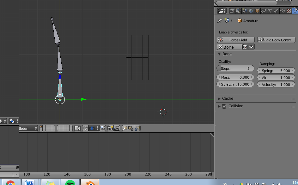
Task: Open Google Chrome from the taskbar
Action: 10,182
